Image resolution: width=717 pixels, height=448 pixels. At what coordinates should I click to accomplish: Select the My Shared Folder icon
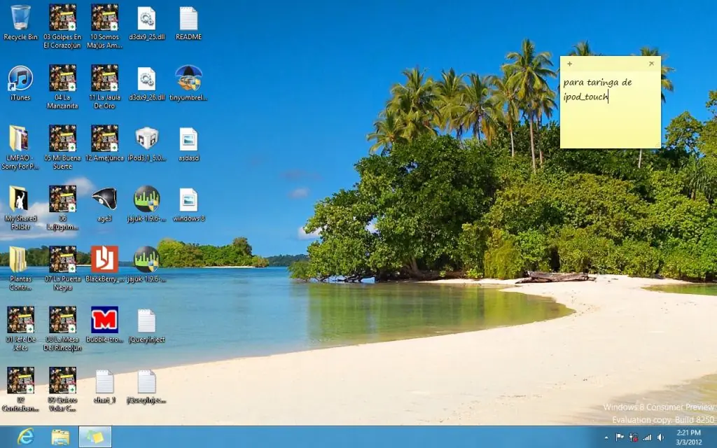20,199
